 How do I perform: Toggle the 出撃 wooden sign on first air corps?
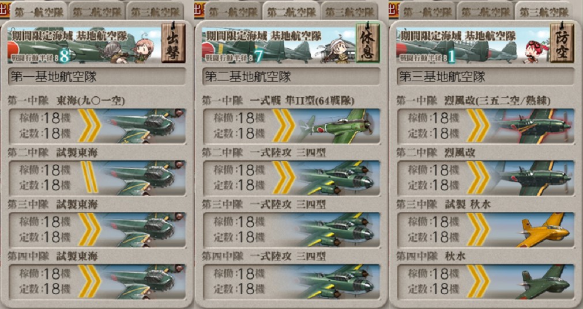click(173, 43)
